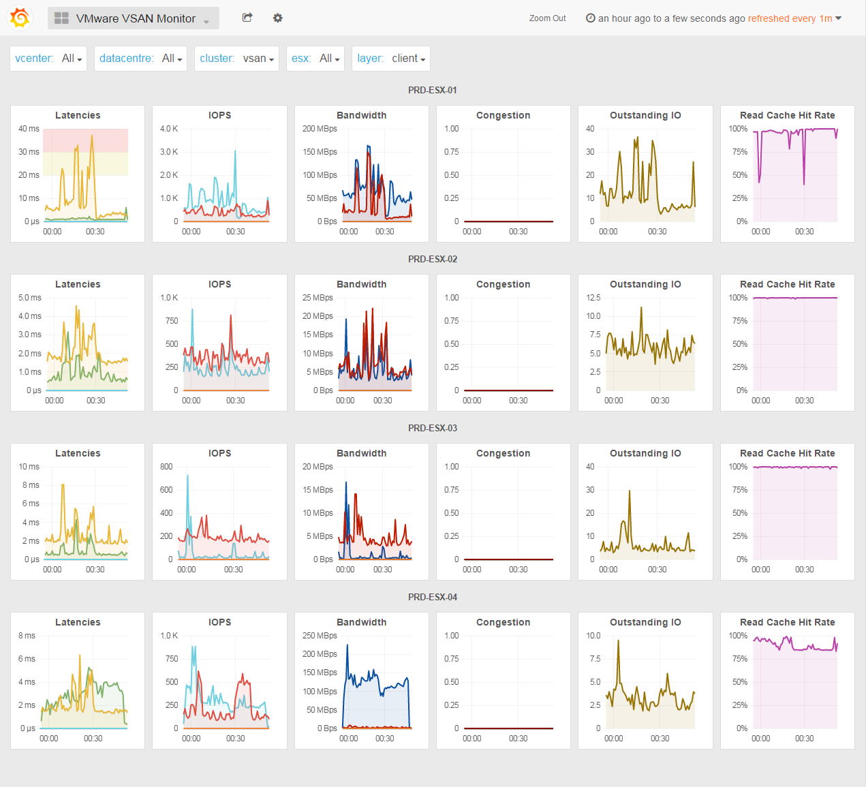
Task: Open the share dashboard icon
Action: (247, 18)
